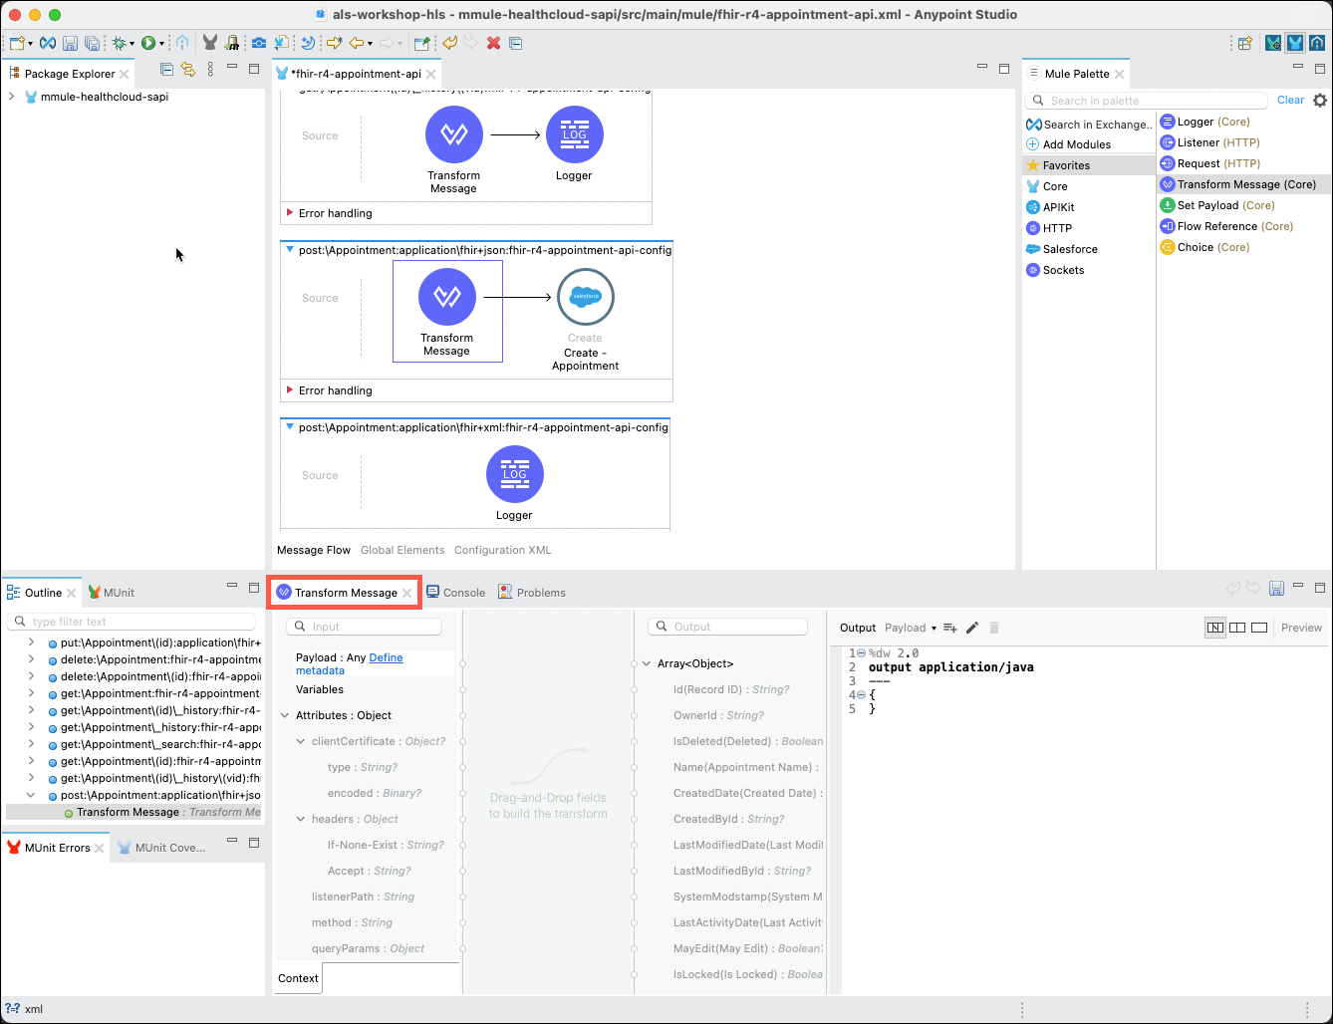Click the Save All toolbar icon
The image size is (1333, 1024).
92,43
